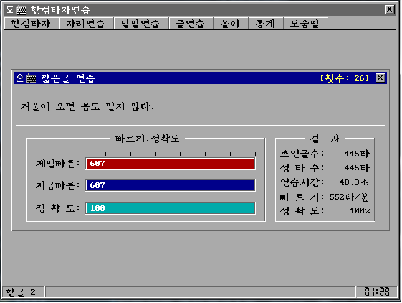Click the 정타수 445타 result value
Image resolution: width=402 pixels, height=303 pixels.
tap(357, 168)
